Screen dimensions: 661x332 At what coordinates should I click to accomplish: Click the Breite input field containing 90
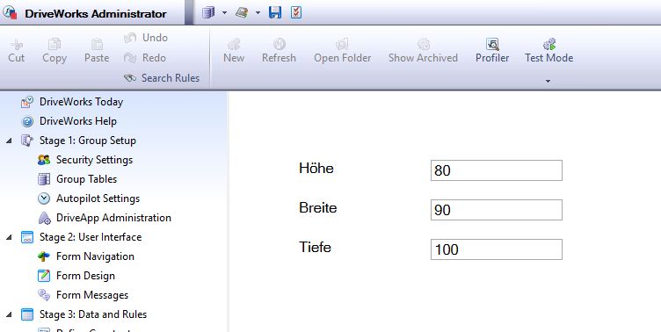pos(496,210)
